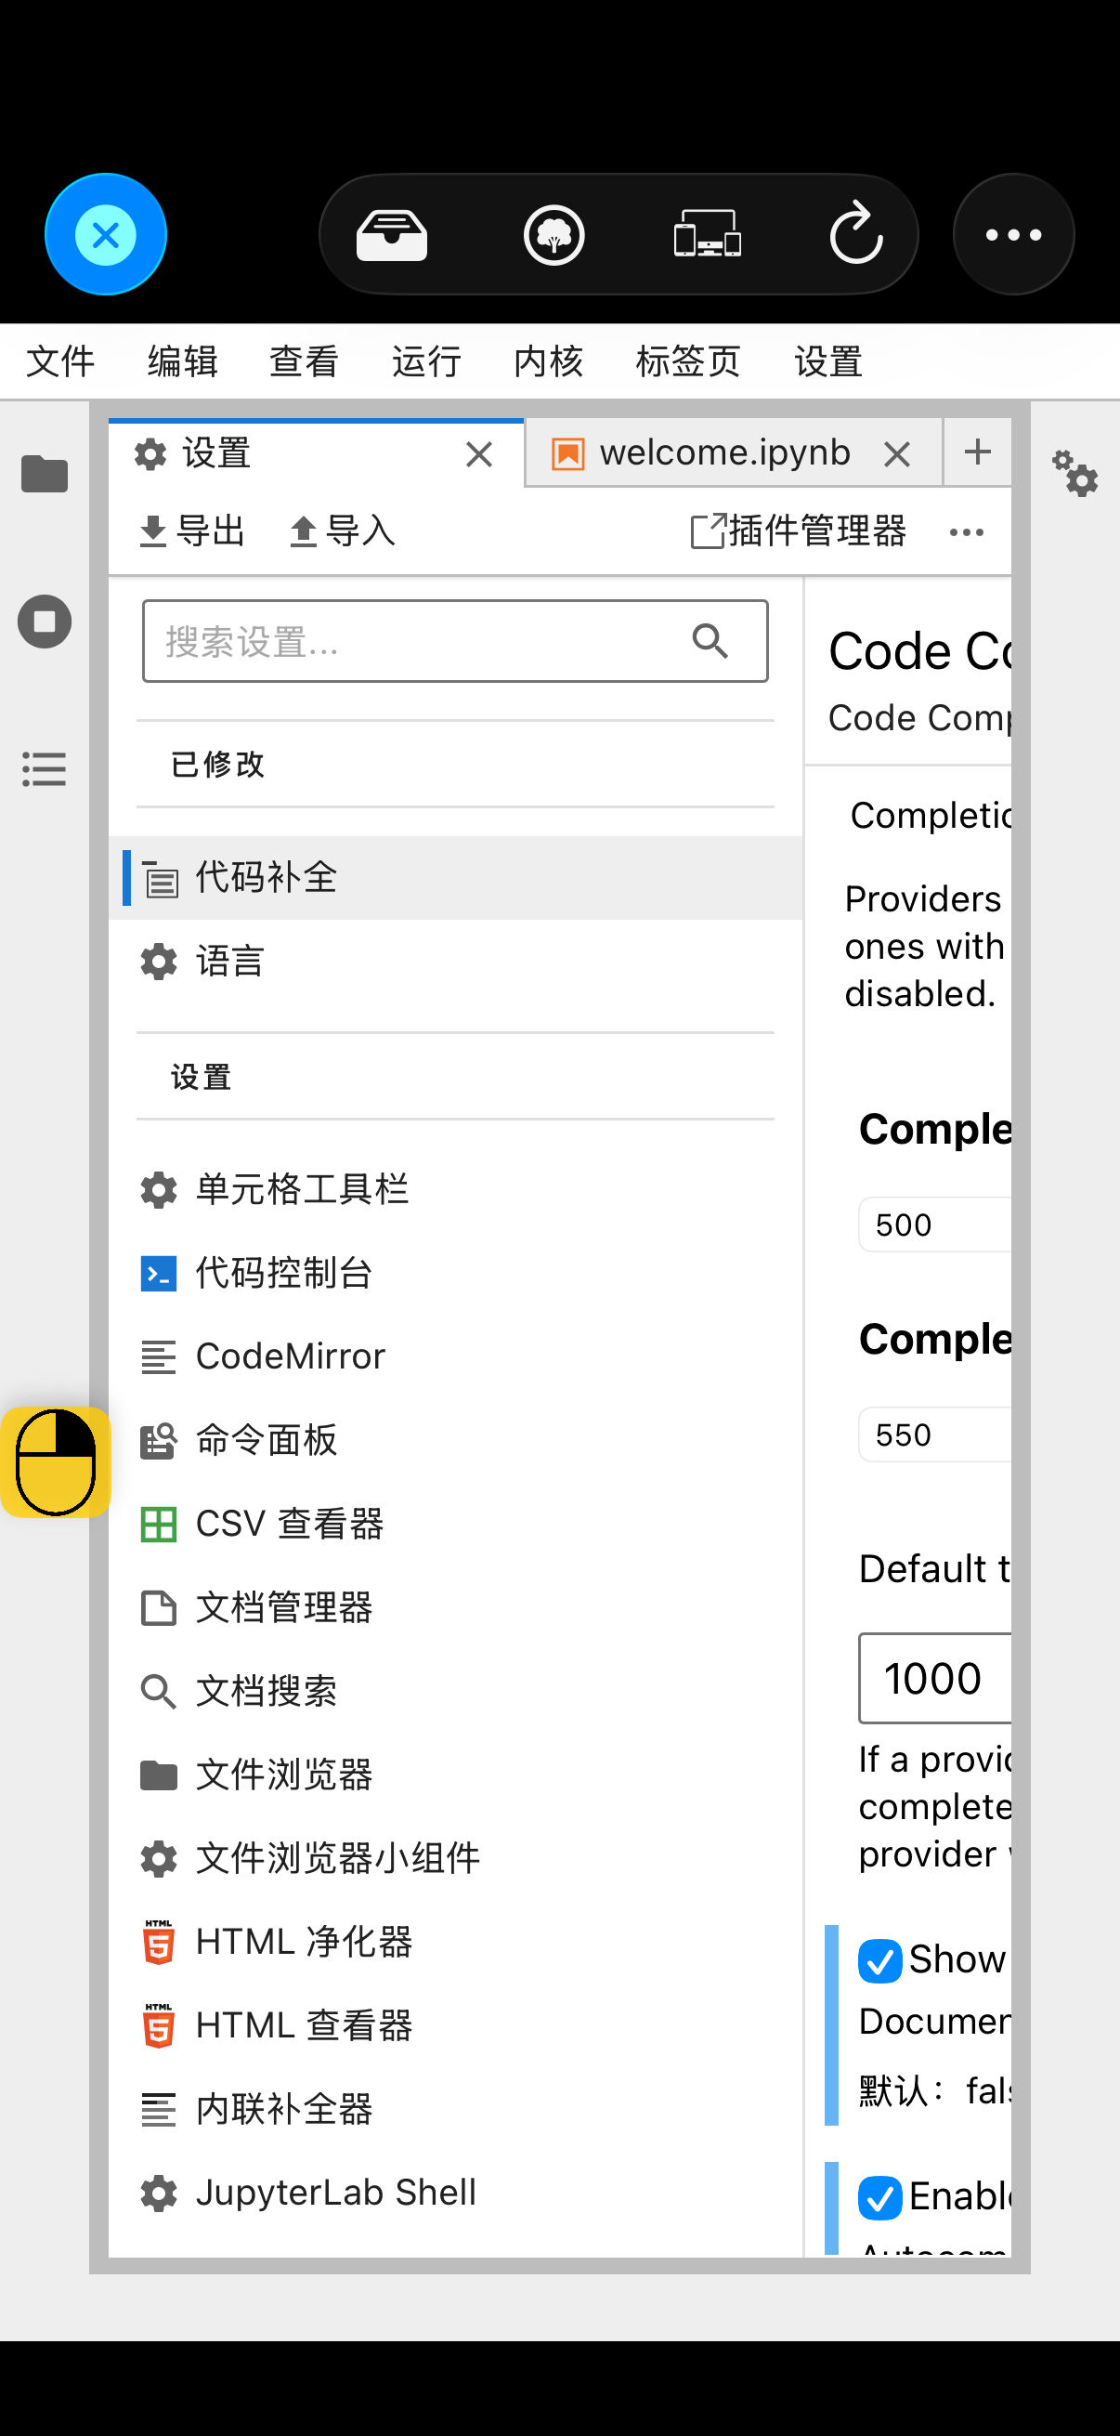Select the 单元格工具栏 settings entry
Image resolution: width=1120 pixels, height=2436 pixels.
[456, 1189]
